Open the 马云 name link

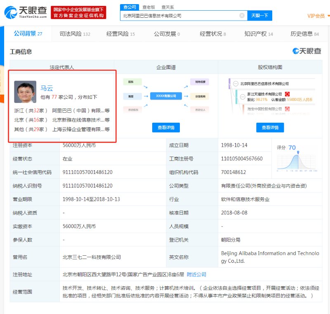[x=47, y=88]
